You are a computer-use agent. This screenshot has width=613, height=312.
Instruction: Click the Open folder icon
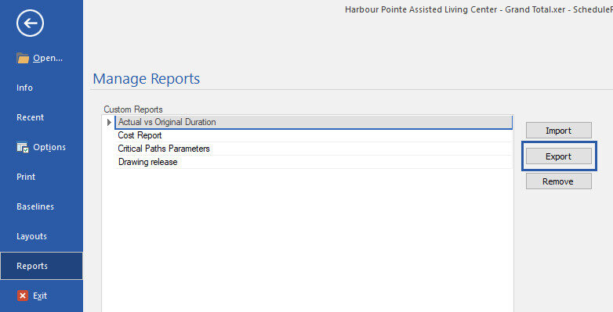pyautogui.click(x=23, y=58)
